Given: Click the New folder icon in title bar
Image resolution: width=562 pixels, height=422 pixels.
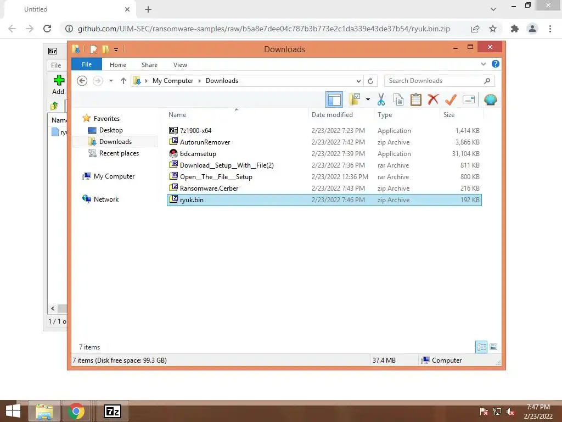Looking at the screenshot, I should [105, 49].
